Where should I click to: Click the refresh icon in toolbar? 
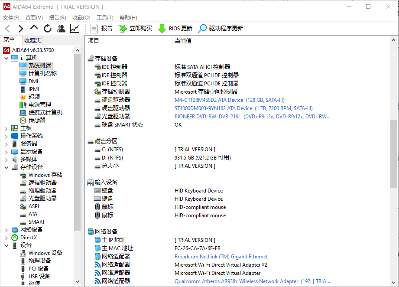(48, 29)
